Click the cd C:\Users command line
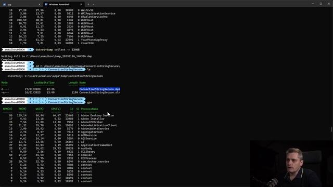Screen dimensions: 333x187 pyautogui.click(x=78, y=66)
